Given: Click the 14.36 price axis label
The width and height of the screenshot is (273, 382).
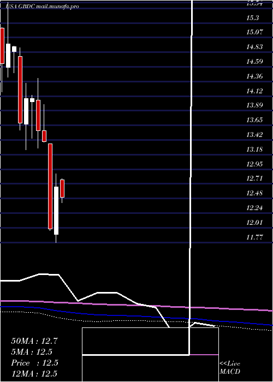Looking at the screenshot, I should point(254,76).
